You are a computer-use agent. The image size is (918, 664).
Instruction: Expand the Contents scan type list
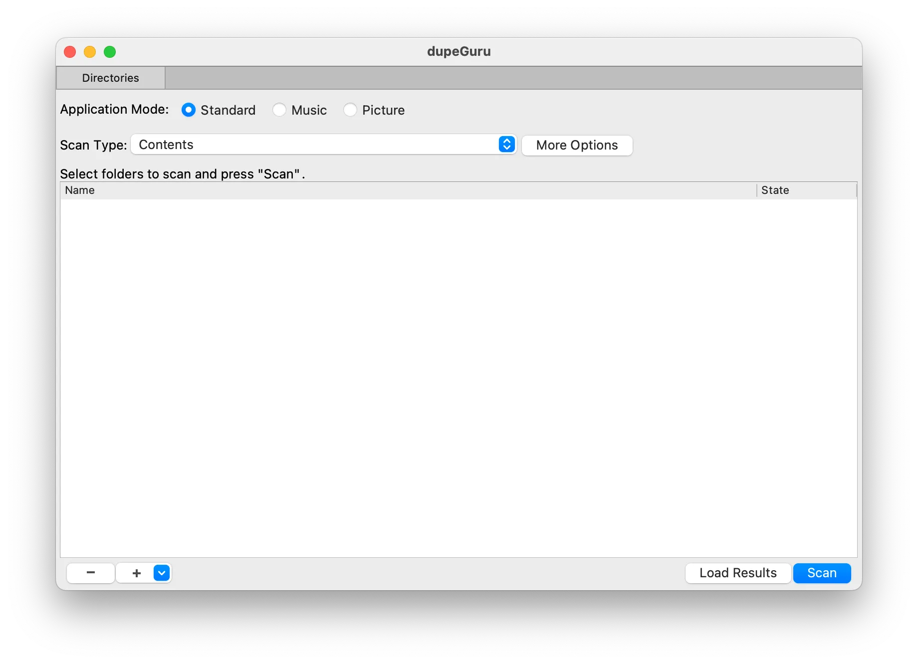(323, 145)
